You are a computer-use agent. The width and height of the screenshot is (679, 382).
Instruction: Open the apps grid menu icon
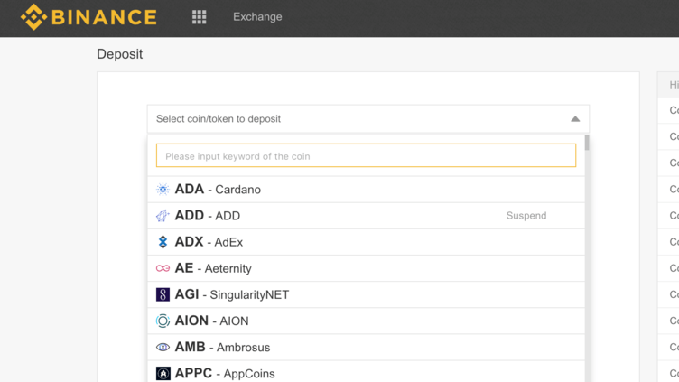tap(200, 17)
